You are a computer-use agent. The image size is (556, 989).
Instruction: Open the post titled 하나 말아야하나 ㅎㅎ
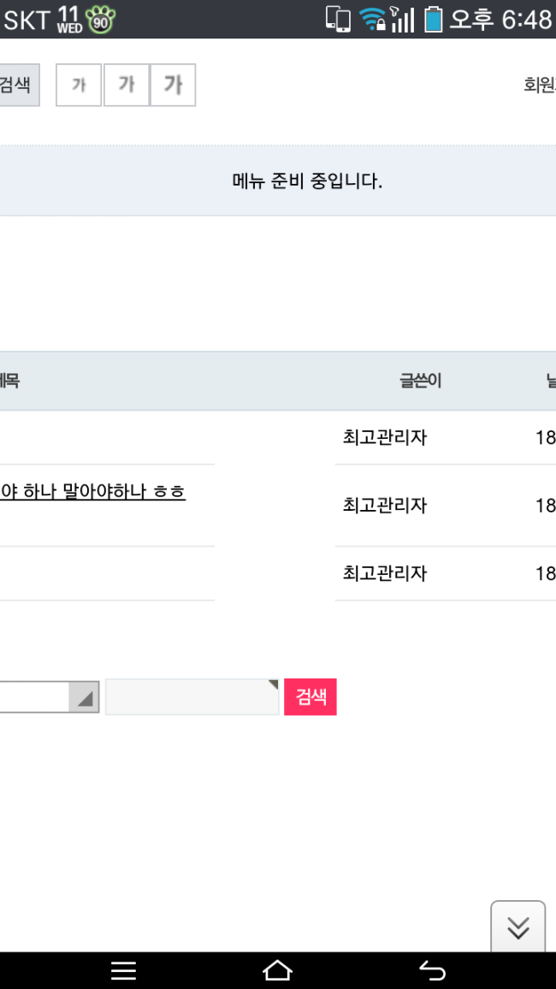(92, 493)
